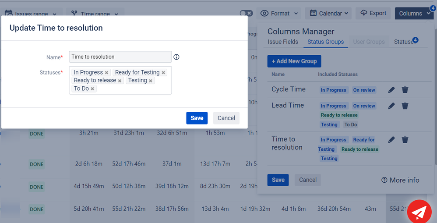Cancel the Update Time to resolution dialog
Viewport: 437px width, 223px height.
click(226, 118)
